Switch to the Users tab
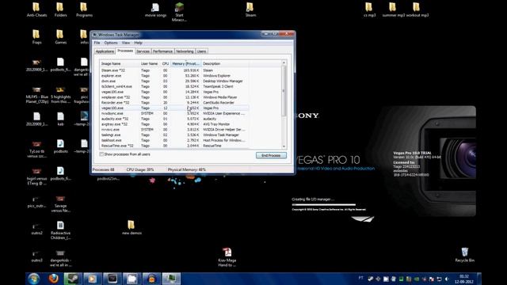Image resolution: width=507 pixels, height=285 pixels. [201, 51]
